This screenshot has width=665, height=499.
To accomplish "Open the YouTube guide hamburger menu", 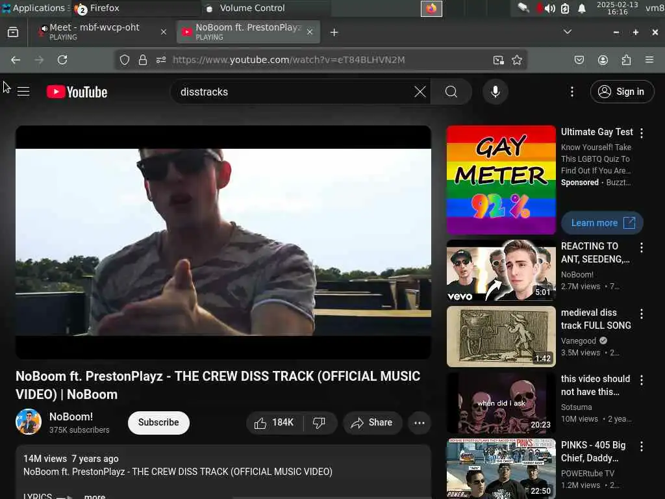I will click(x=23, y=92).
